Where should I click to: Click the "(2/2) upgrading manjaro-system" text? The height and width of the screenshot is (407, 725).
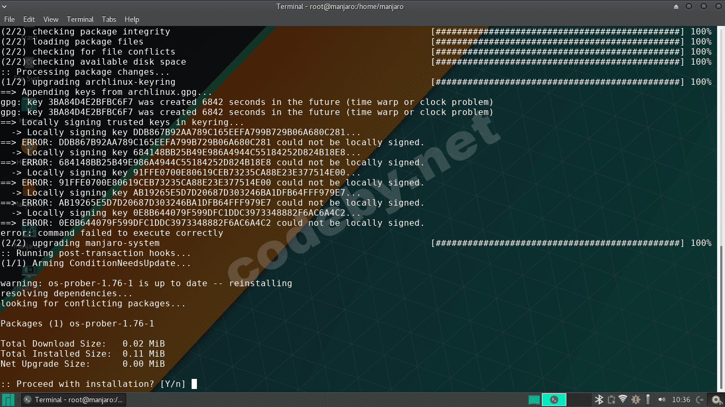click(x=80, y=243)
